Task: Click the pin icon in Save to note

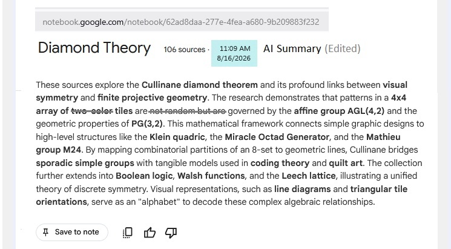Action: pyautogui.click(x=45, y=232)
